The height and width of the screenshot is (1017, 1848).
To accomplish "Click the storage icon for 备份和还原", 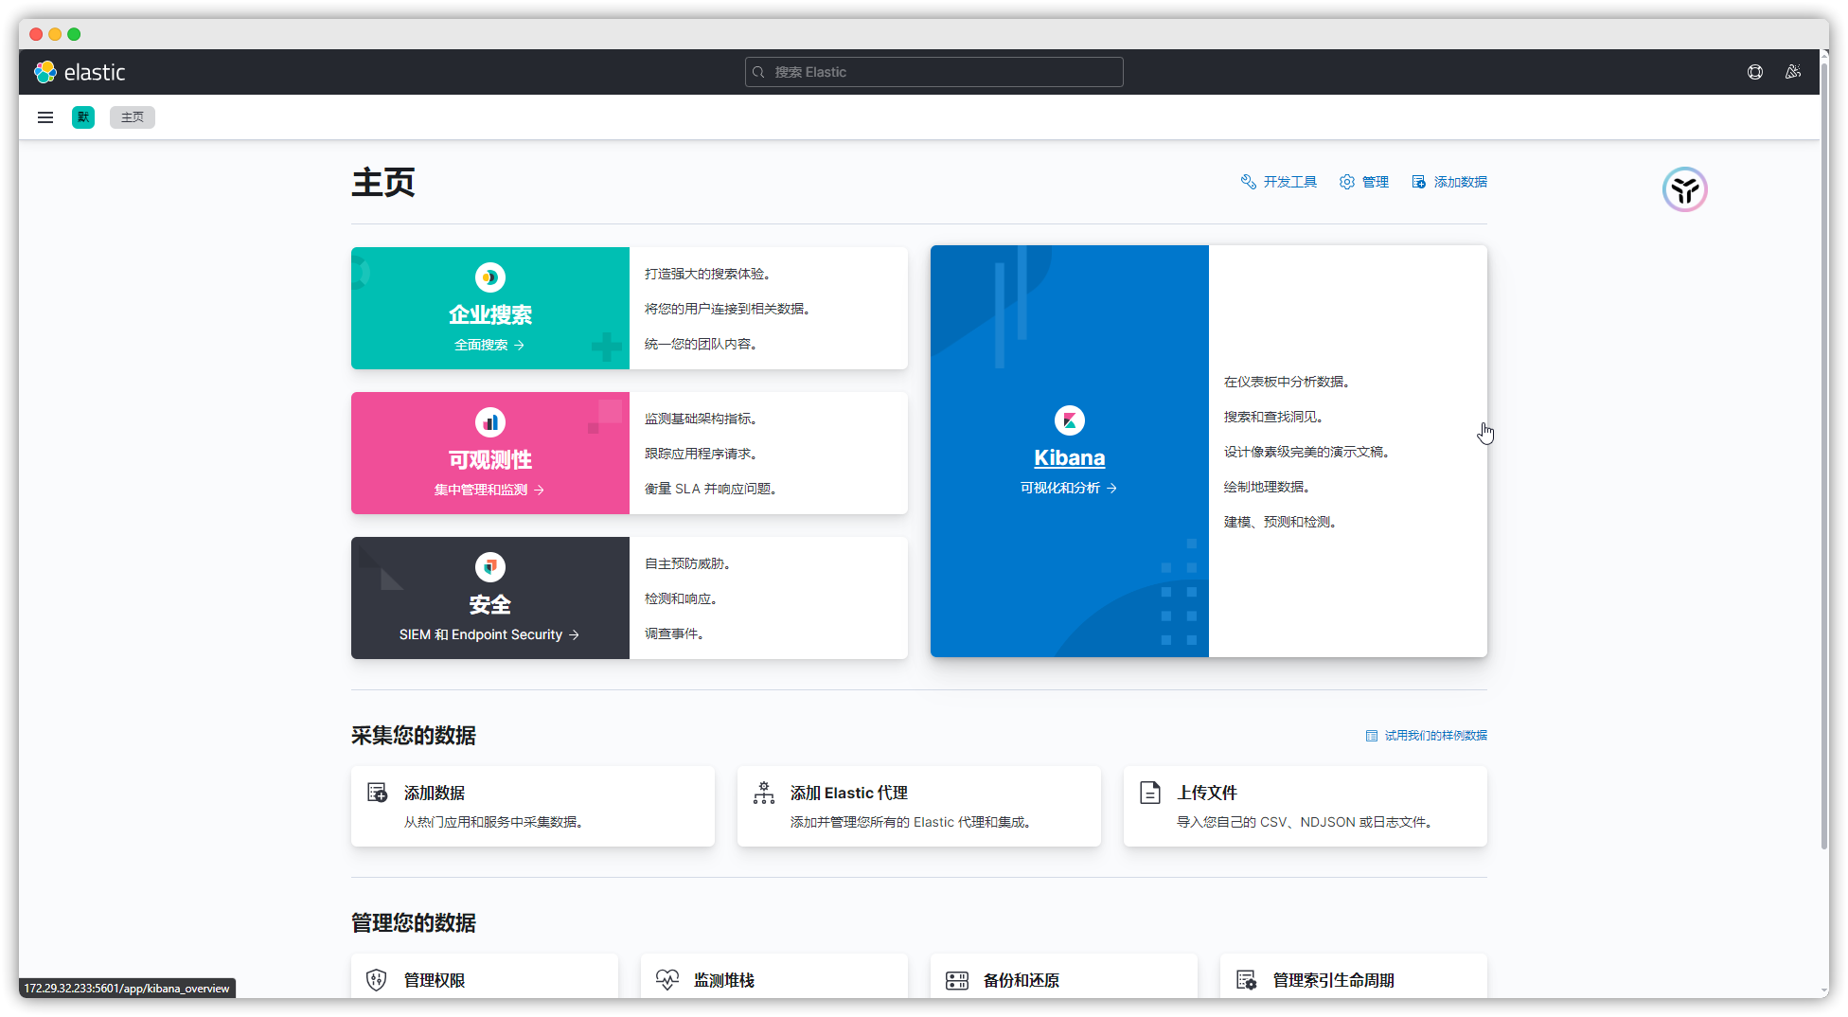I will [957, 980].
